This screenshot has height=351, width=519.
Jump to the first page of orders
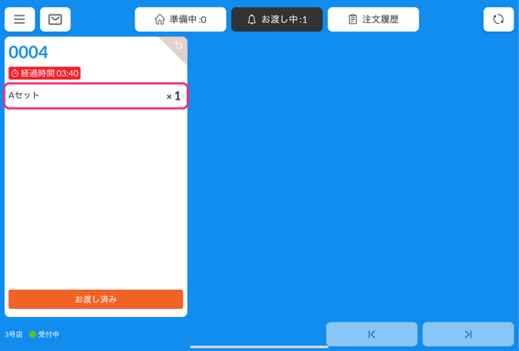point(372,335)
